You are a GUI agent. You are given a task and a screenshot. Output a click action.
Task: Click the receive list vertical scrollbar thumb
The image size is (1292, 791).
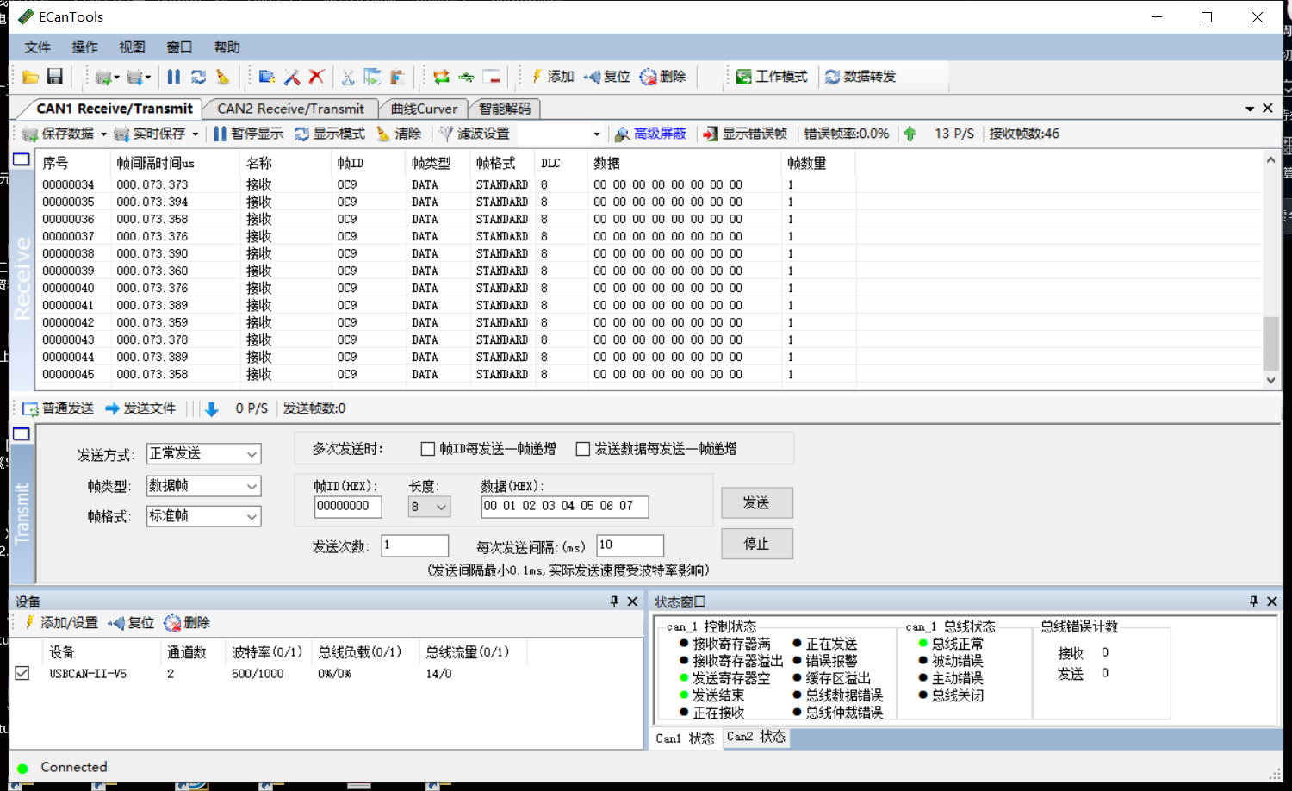tap(1270, 344)
